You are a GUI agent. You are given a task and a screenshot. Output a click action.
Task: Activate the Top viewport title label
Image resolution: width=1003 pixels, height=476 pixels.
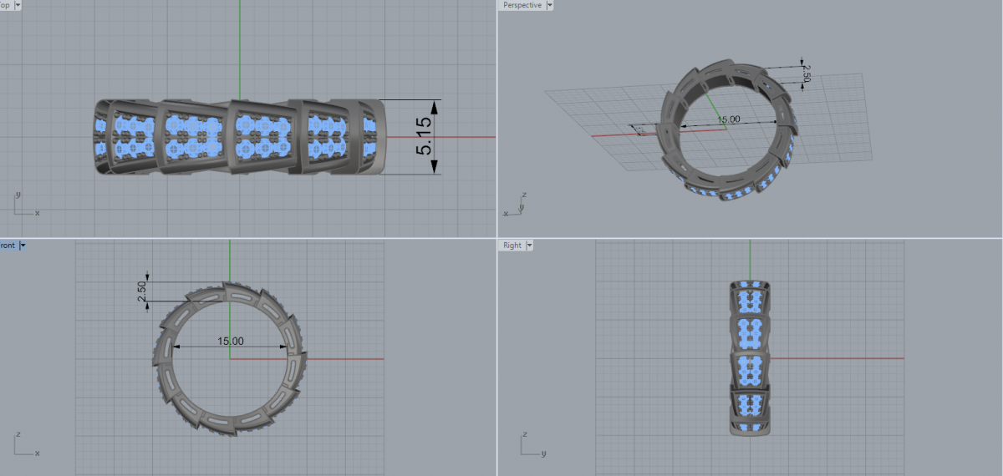click(x=5, y=5)
